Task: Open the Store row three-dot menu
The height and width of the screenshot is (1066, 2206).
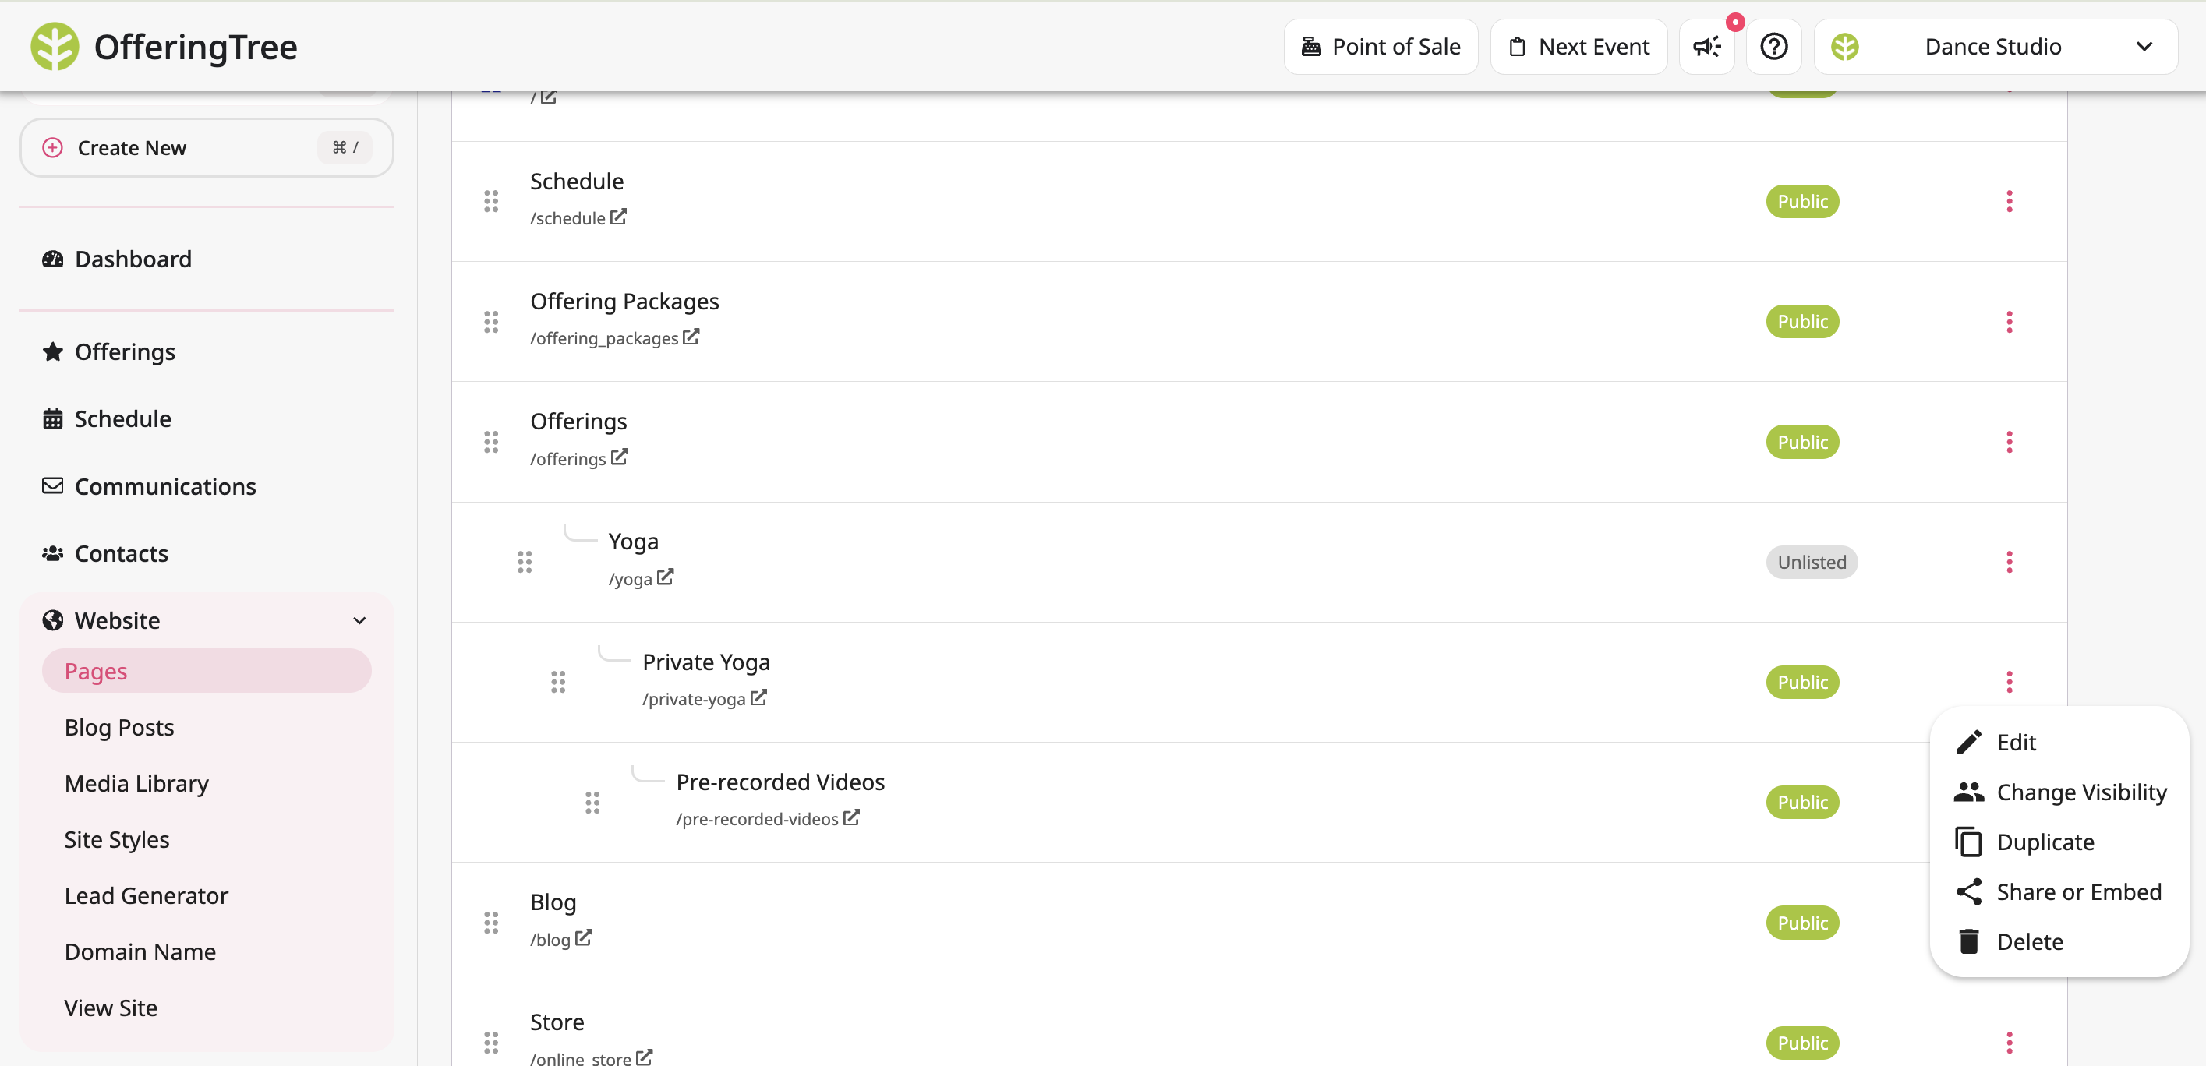Action: (2009, 1043)
